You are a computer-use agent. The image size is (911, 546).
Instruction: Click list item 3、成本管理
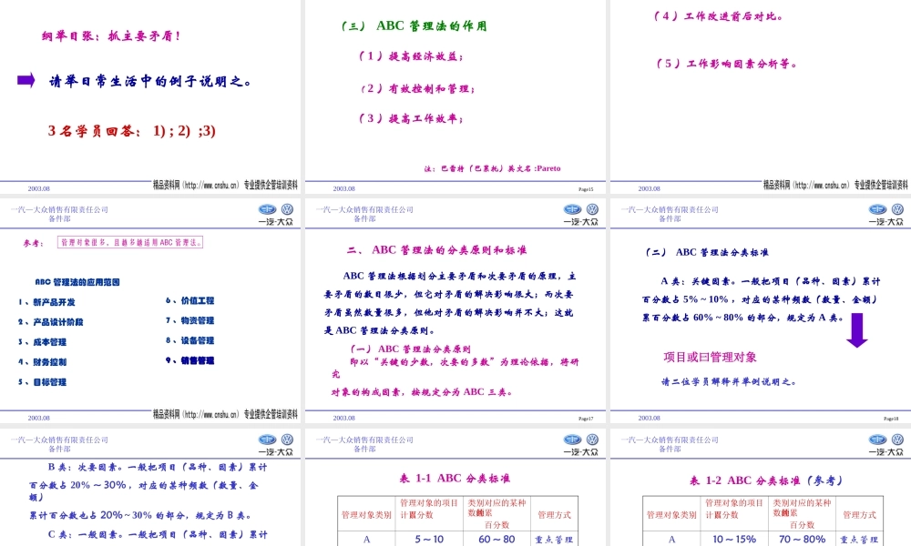click(x=42, y=342)
